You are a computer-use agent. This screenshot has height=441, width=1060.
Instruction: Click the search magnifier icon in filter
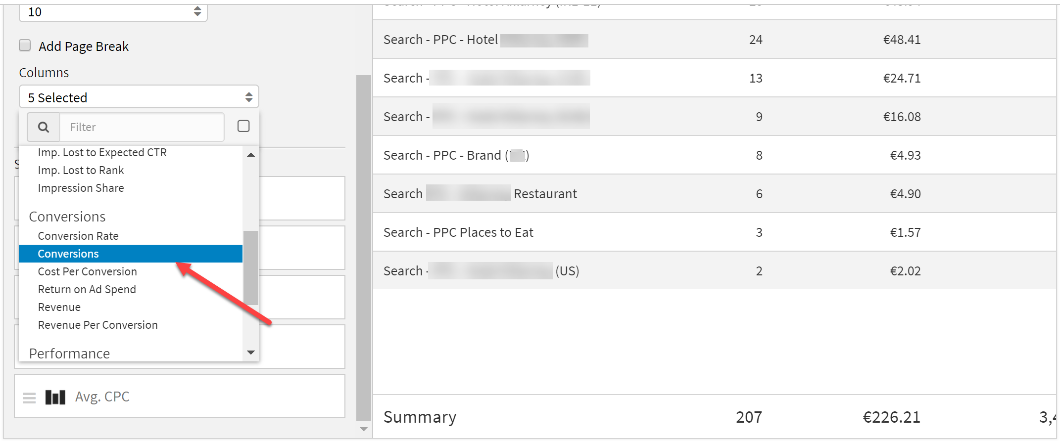tap(44, 127)
